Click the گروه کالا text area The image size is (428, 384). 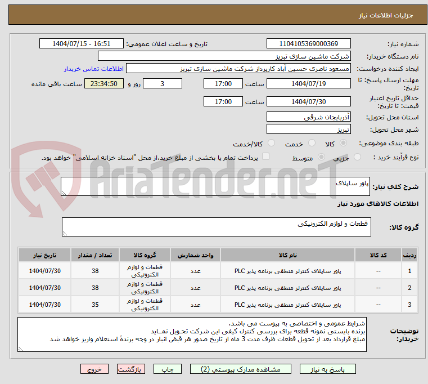point(216,227)
